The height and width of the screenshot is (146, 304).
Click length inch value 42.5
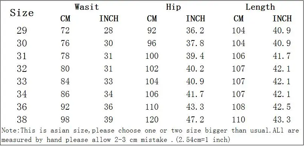click(x=282, y=107)
